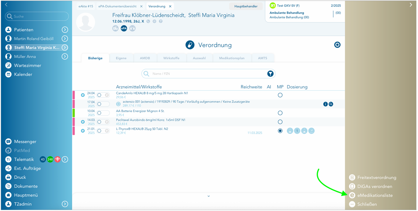Click the filter icon in search field

pyautogui.click(x=270, y=74)
